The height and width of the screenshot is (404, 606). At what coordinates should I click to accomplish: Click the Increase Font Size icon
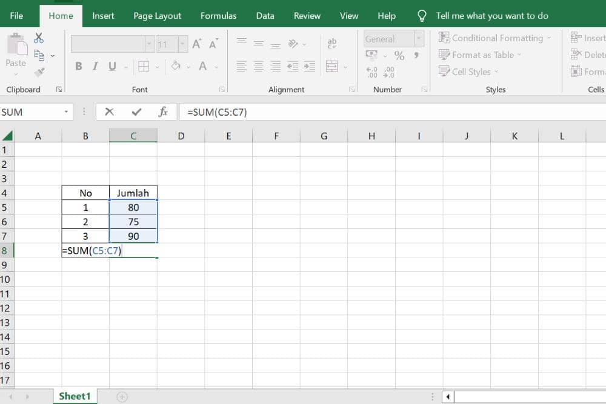point(197,44)
